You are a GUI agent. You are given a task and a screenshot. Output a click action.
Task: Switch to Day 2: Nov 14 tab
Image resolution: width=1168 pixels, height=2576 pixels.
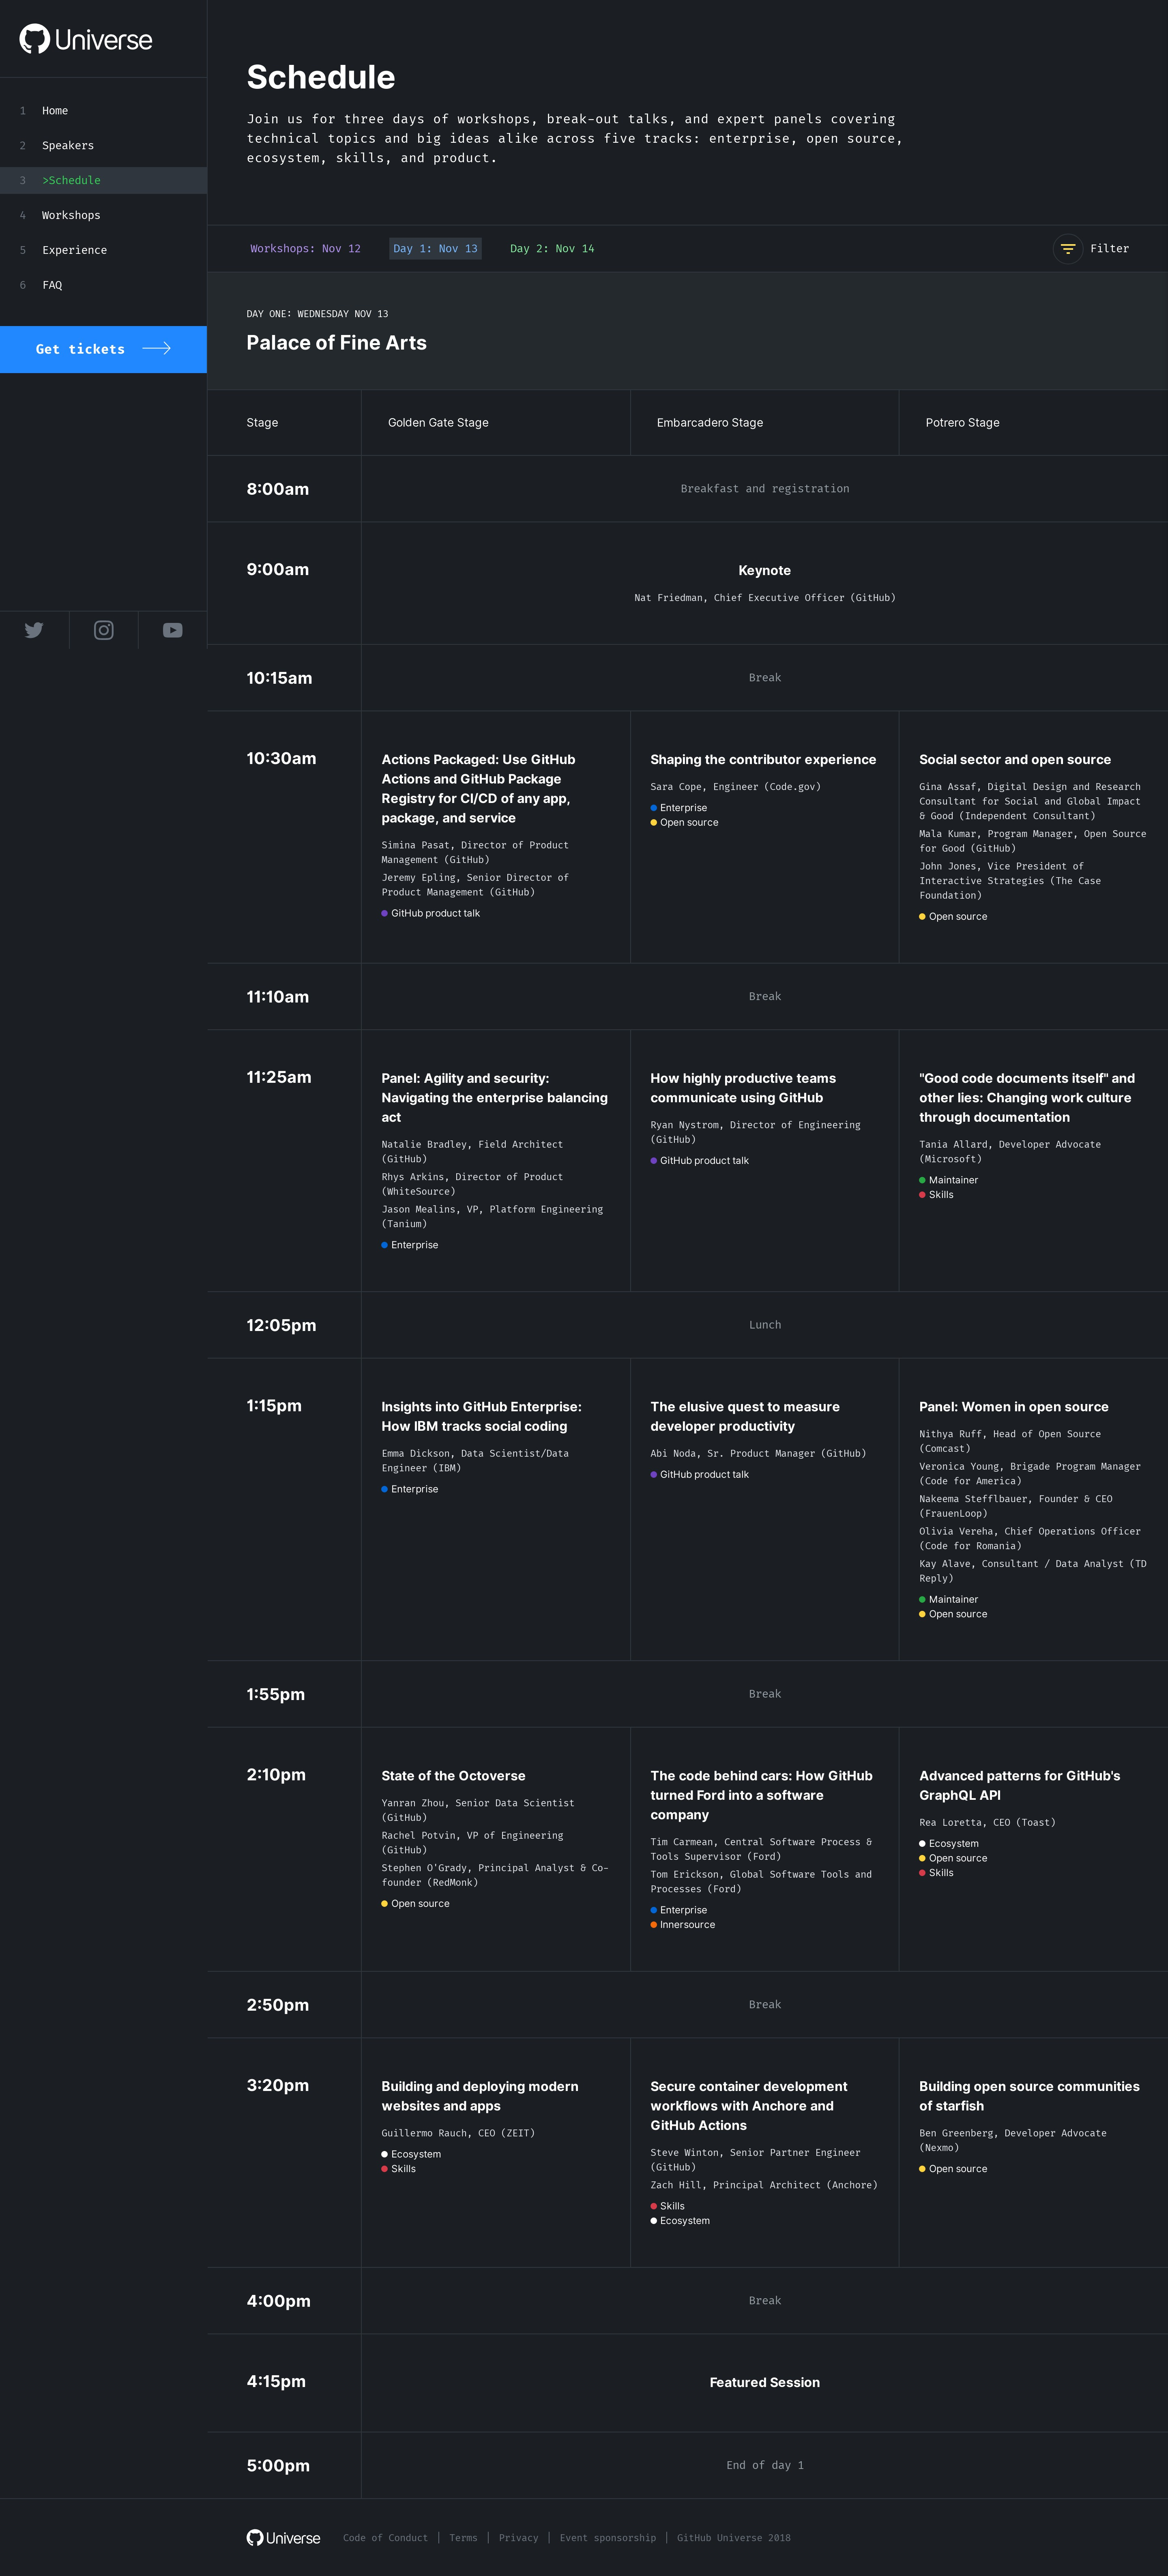552,249
